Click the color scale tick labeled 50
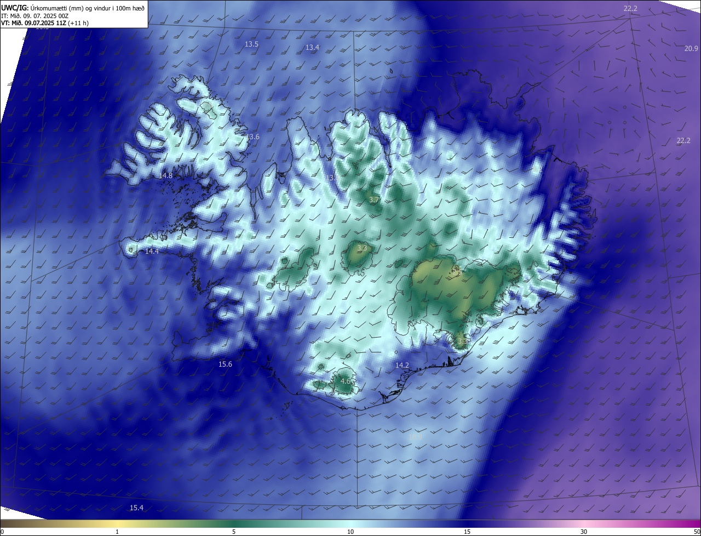This screenshot has height=536, width=701. tap(697, 532)
